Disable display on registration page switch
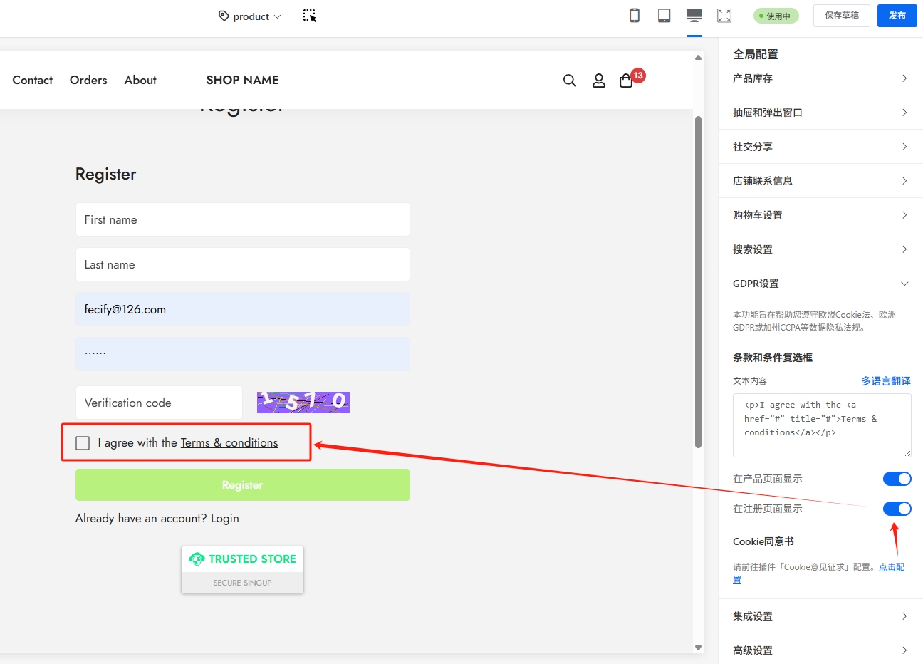The height and width of the screenshot is (664, 923). (x=897, y=509)
